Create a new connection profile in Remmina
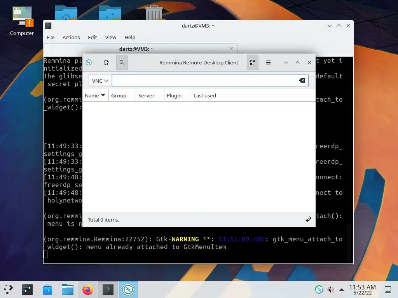 click(x=106, y=62)
